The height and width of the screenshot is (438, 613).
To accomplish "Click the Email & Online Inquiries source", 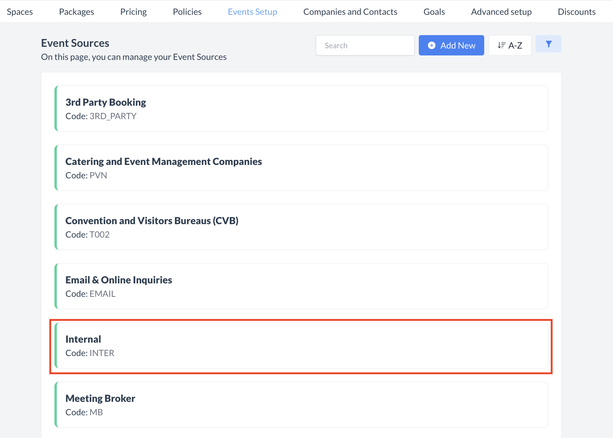I will (301, 286).
